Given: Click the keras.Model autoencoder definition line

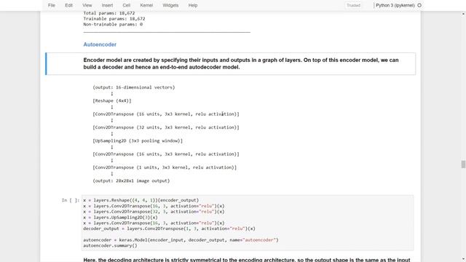Looking at the screenshot, I should pos(181,240).
